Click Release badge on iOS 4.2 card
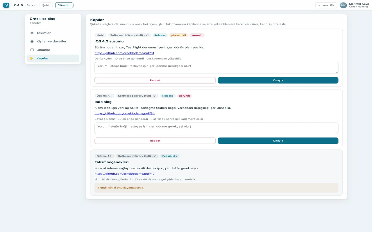This screenshot has width=372, height=232. [x=160, y=35]
